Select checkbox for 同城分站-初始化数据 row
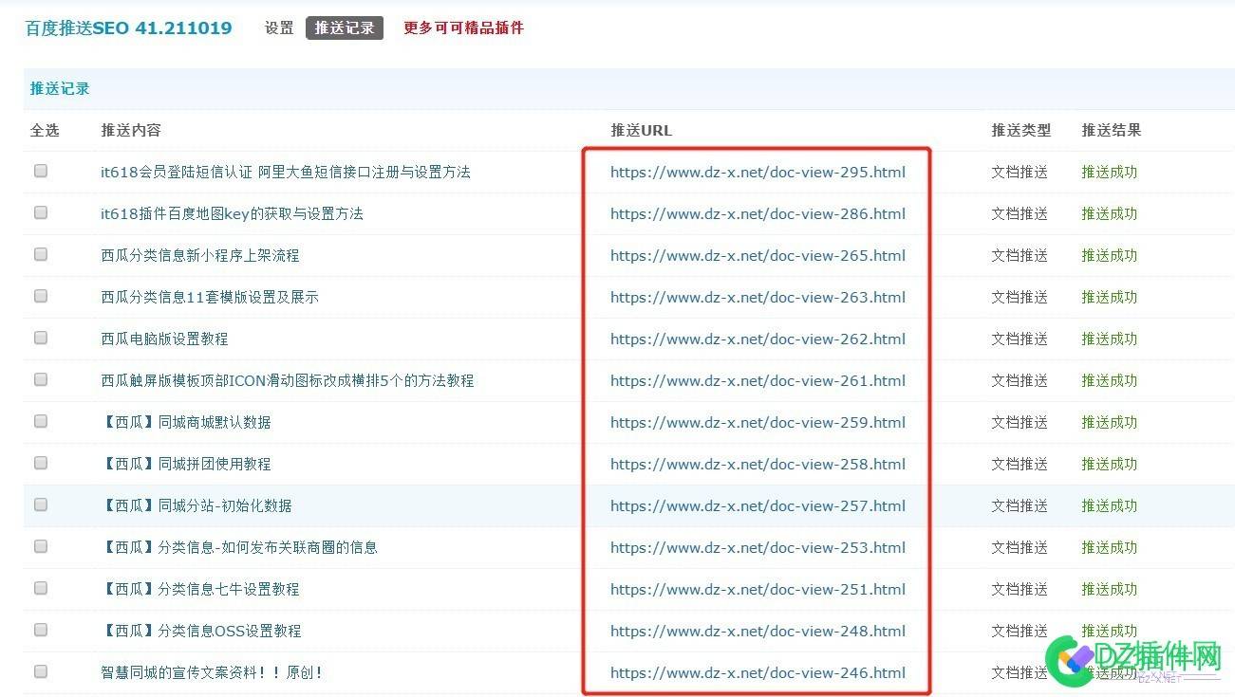 pos(41,505)
